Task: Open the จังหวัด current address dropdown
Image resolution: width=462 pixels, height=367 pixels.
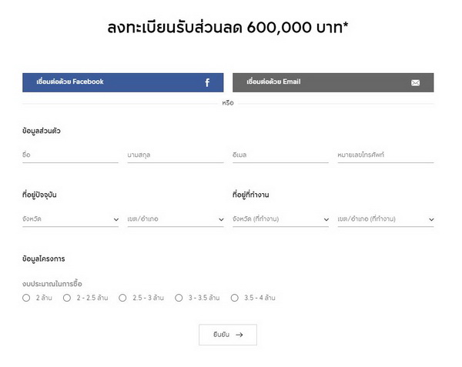Action: click(x=70, y=219)
